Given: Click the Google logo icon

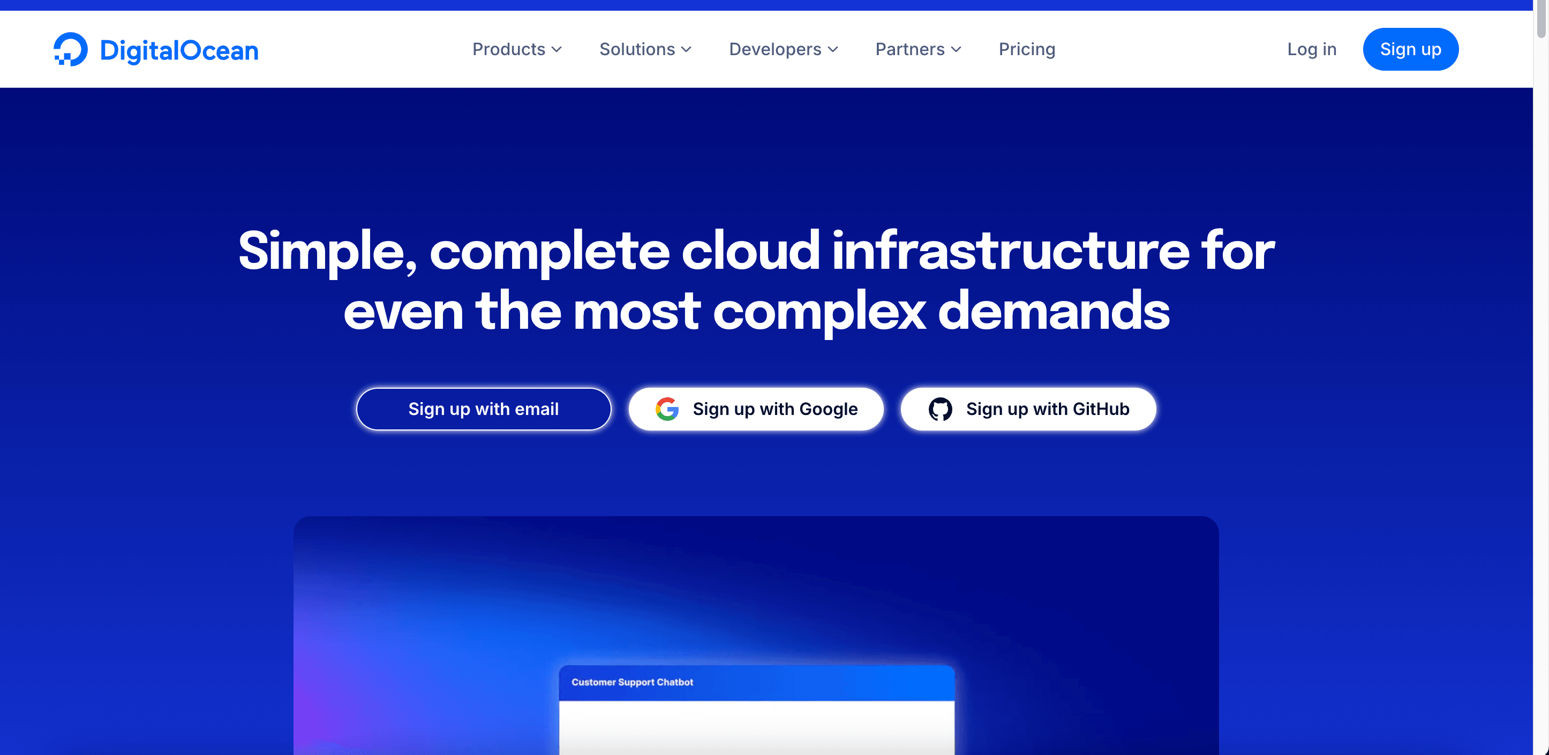Looking at the screenshot, I should coord(667,409).
